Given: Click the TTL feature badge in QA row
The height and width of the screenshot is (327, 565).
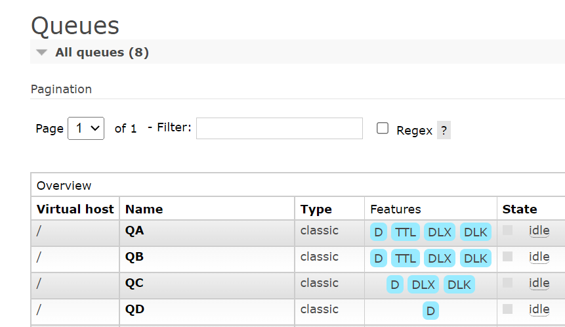Looking at the screenshot, I should pos(406,232).
